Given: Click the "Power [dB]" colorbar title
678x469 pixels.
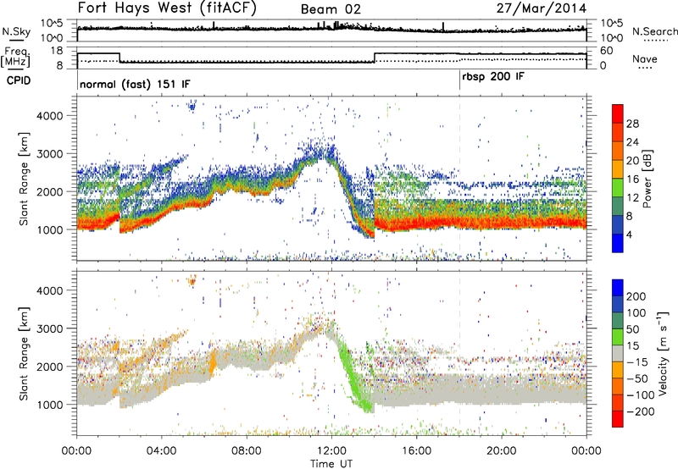Looking at the screenshot, I should pyautogui.click(x=647, y=179).
